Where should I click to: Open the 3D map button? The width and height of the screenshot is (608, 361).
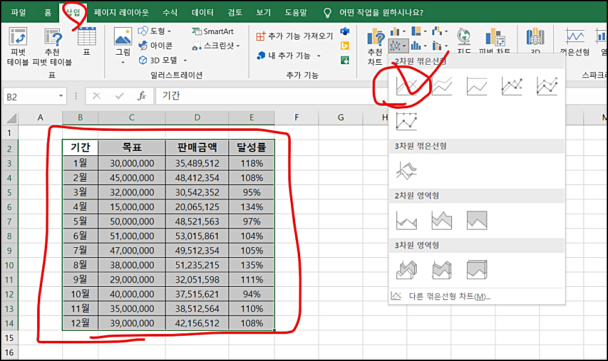point(535,41)
